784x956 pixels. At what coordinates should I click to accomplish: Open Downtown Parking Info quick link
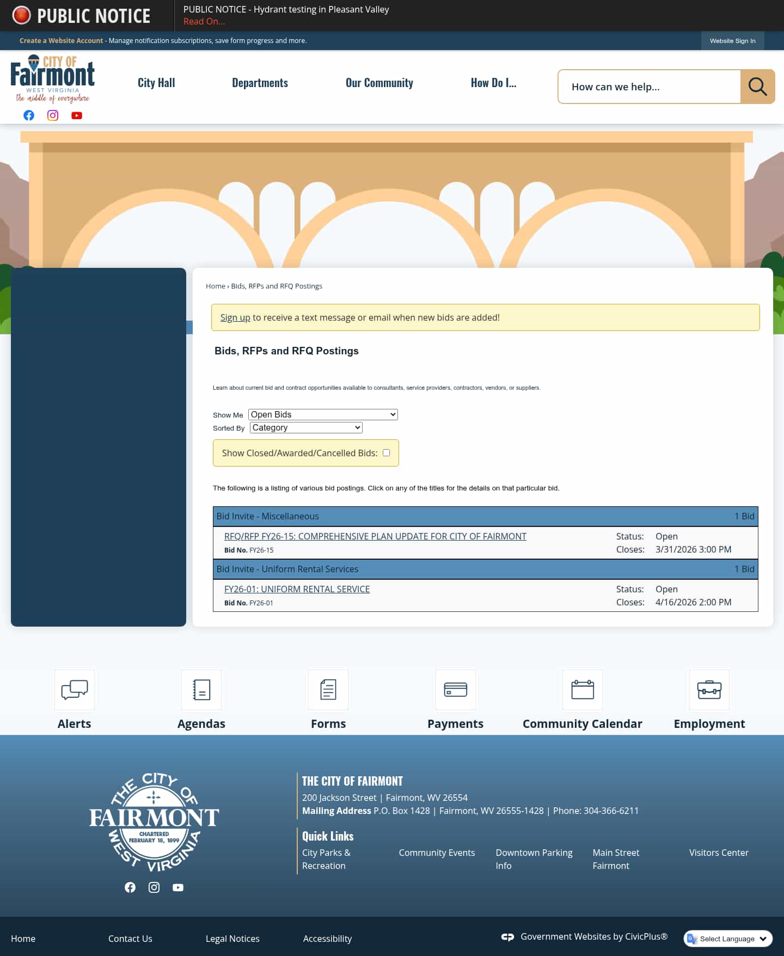click(534, 859)
